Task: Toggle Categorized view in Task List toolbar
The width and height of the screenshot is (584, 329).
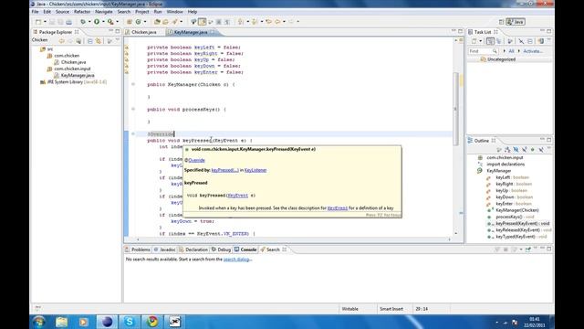Action: [x=490, y=41]
